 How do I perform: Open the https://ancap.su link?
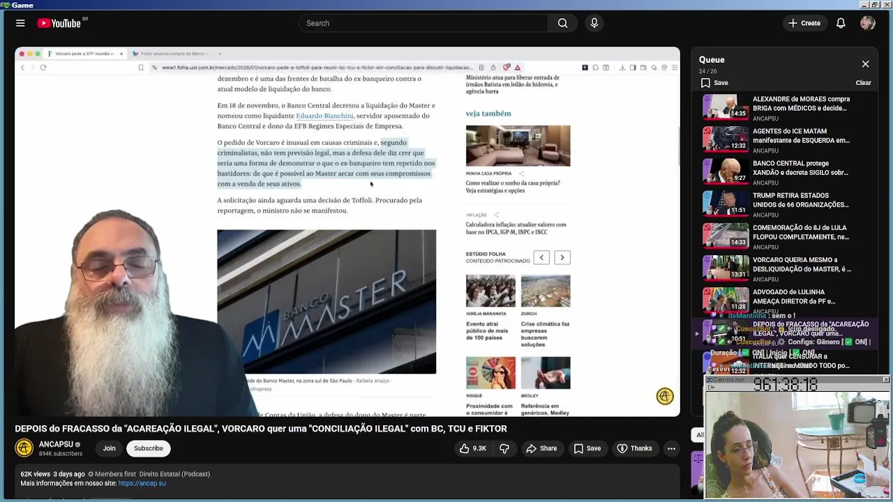(x=142, y=483)
